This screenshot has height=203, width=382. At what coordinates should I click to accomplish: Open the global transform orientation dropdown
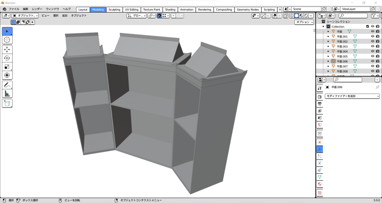[x=137, y=16]
